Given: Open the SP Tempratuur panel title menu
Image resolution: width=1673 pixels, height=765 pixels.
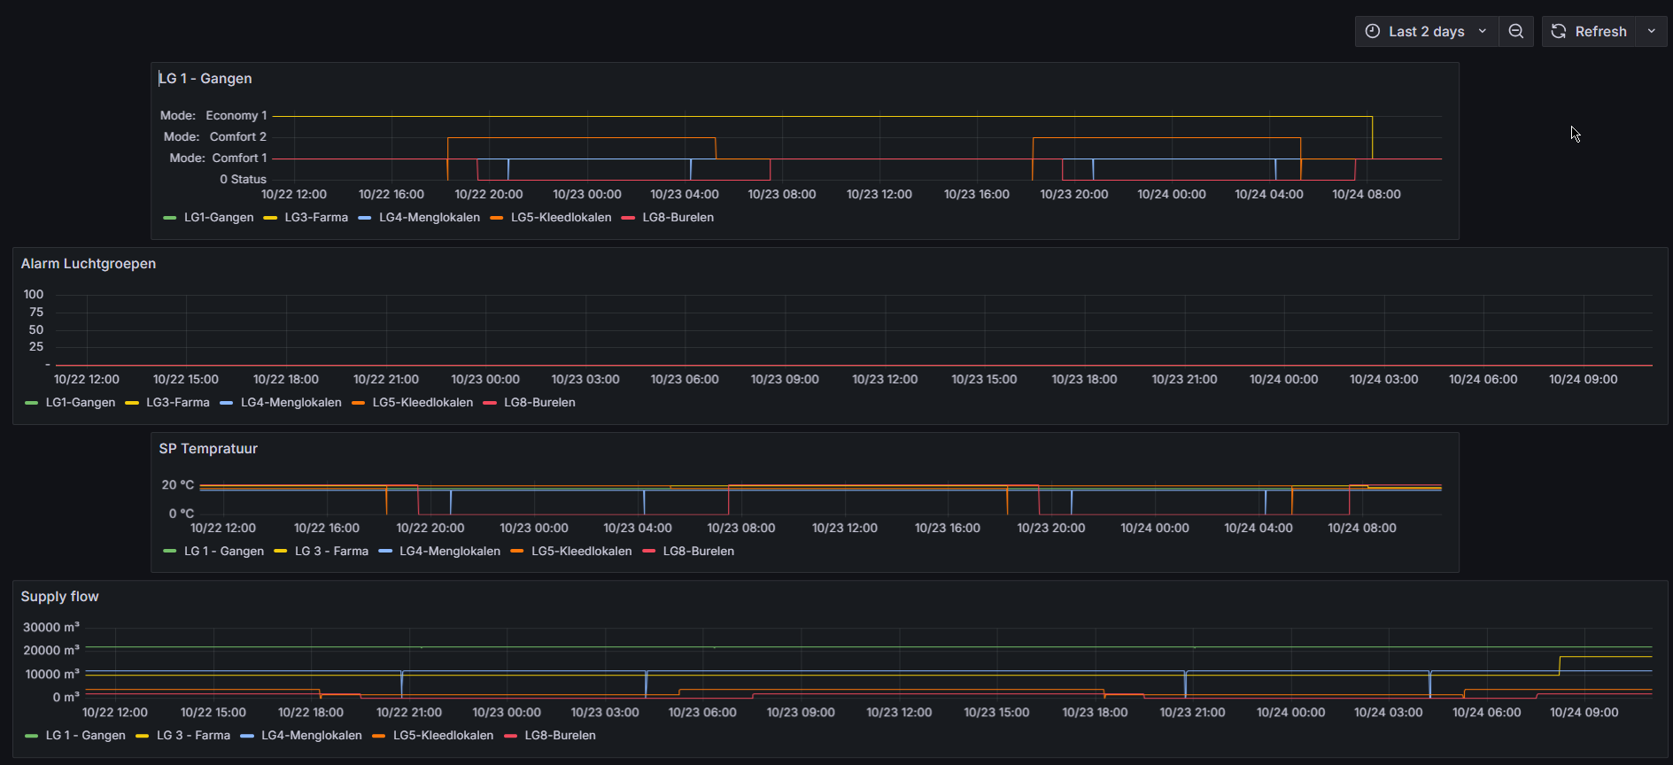Looking at the screenshot, I should pos(208,448).
